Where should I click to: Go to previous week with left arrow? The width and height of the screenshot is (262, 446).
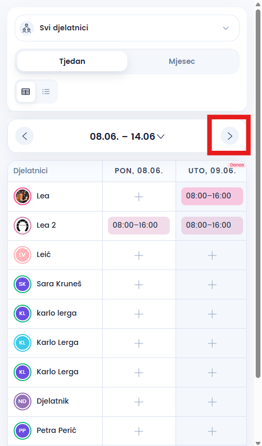(25, 136)
